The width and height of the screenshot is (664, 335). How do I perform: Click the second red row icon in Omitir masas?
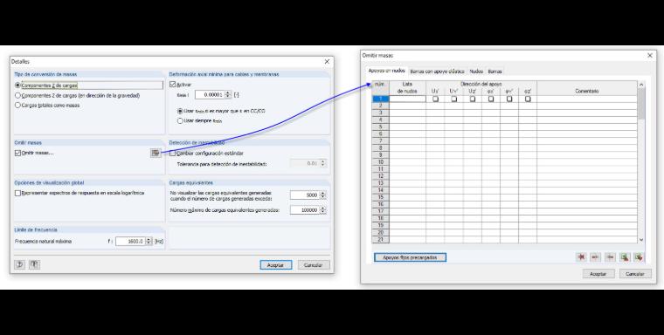(595, 256)
